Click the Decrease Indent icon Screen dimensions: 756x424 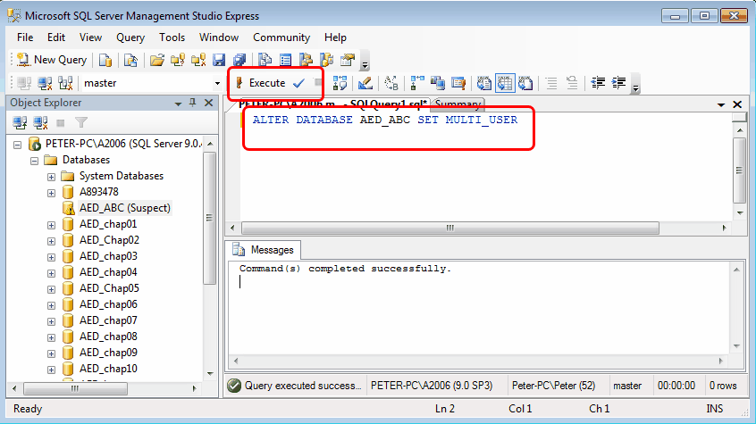[599, 83]
